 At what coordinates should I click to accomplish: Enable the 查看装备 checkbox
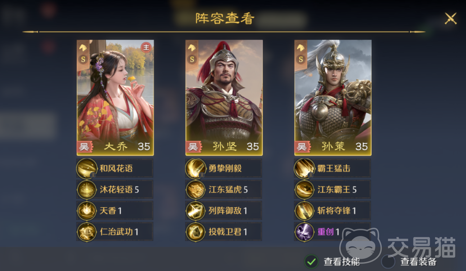click(388, 261)
